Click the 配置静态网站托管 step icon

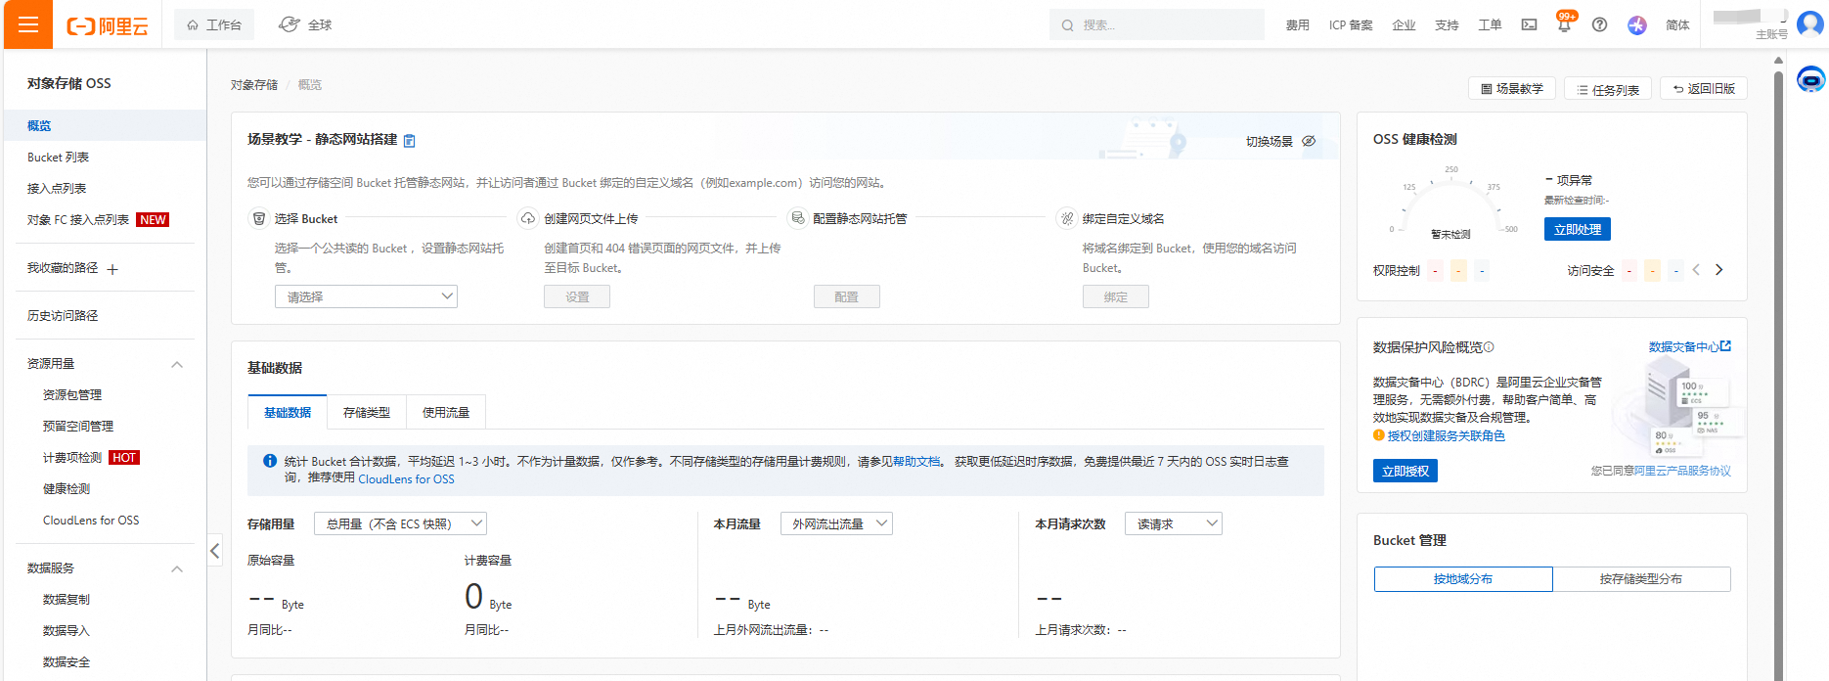[x=798, y=218]
